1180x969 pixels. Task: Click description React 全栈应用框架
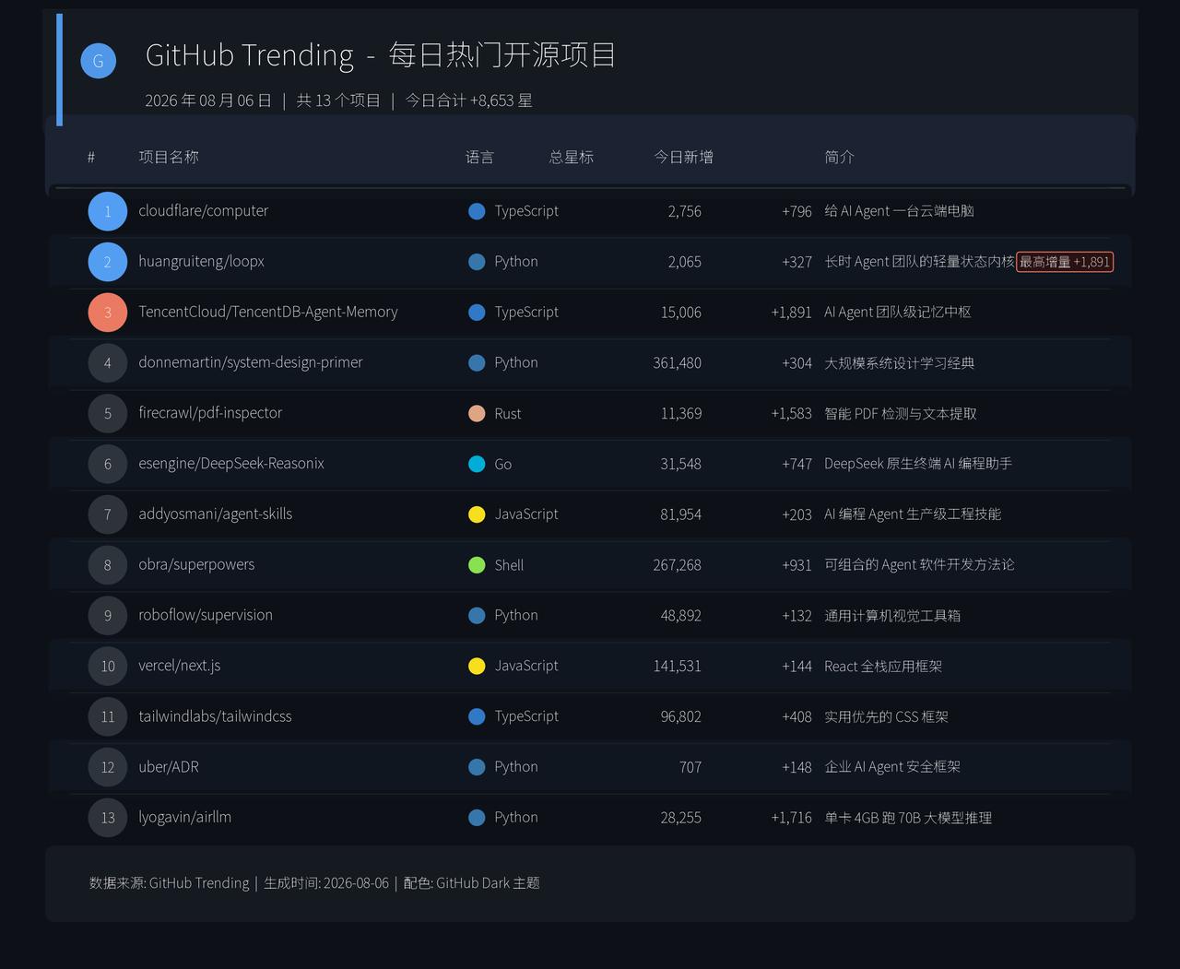pos(883,666)
